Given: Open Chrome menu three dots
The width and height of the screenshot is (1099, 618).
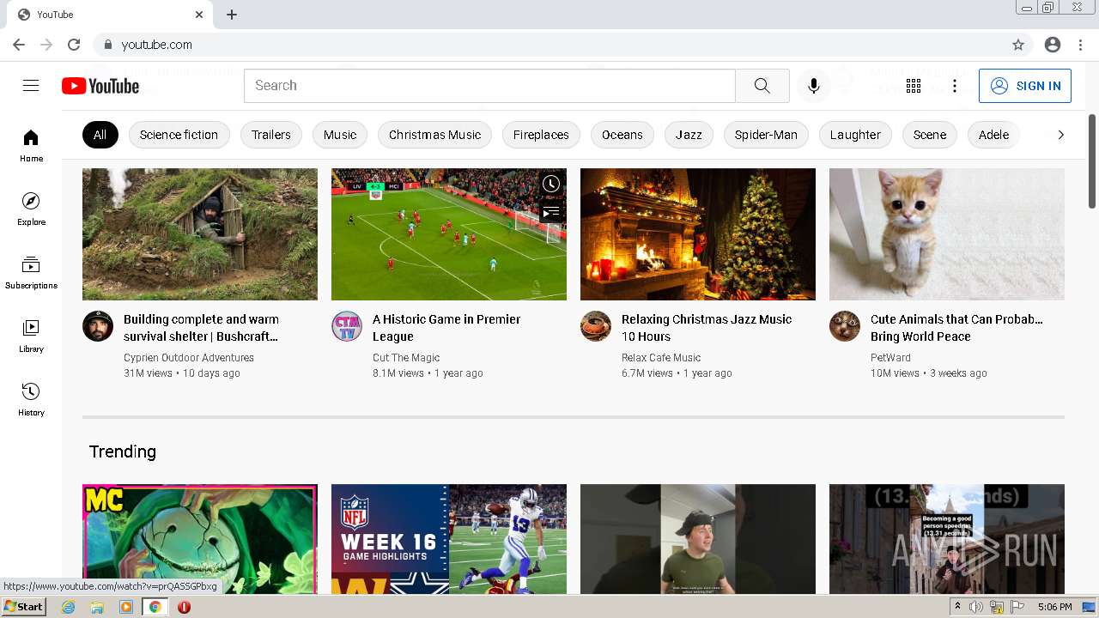Looking at the screenshot, I should [x=1080, y=45].
